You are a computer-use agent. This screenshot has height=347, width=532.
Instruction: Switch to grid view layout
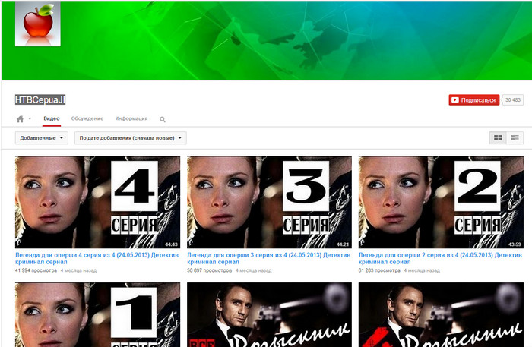pos(498,137)
